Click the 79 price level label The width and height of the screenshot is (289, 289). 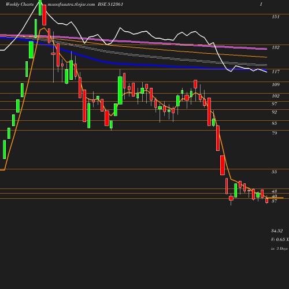(x=275, y=133)
